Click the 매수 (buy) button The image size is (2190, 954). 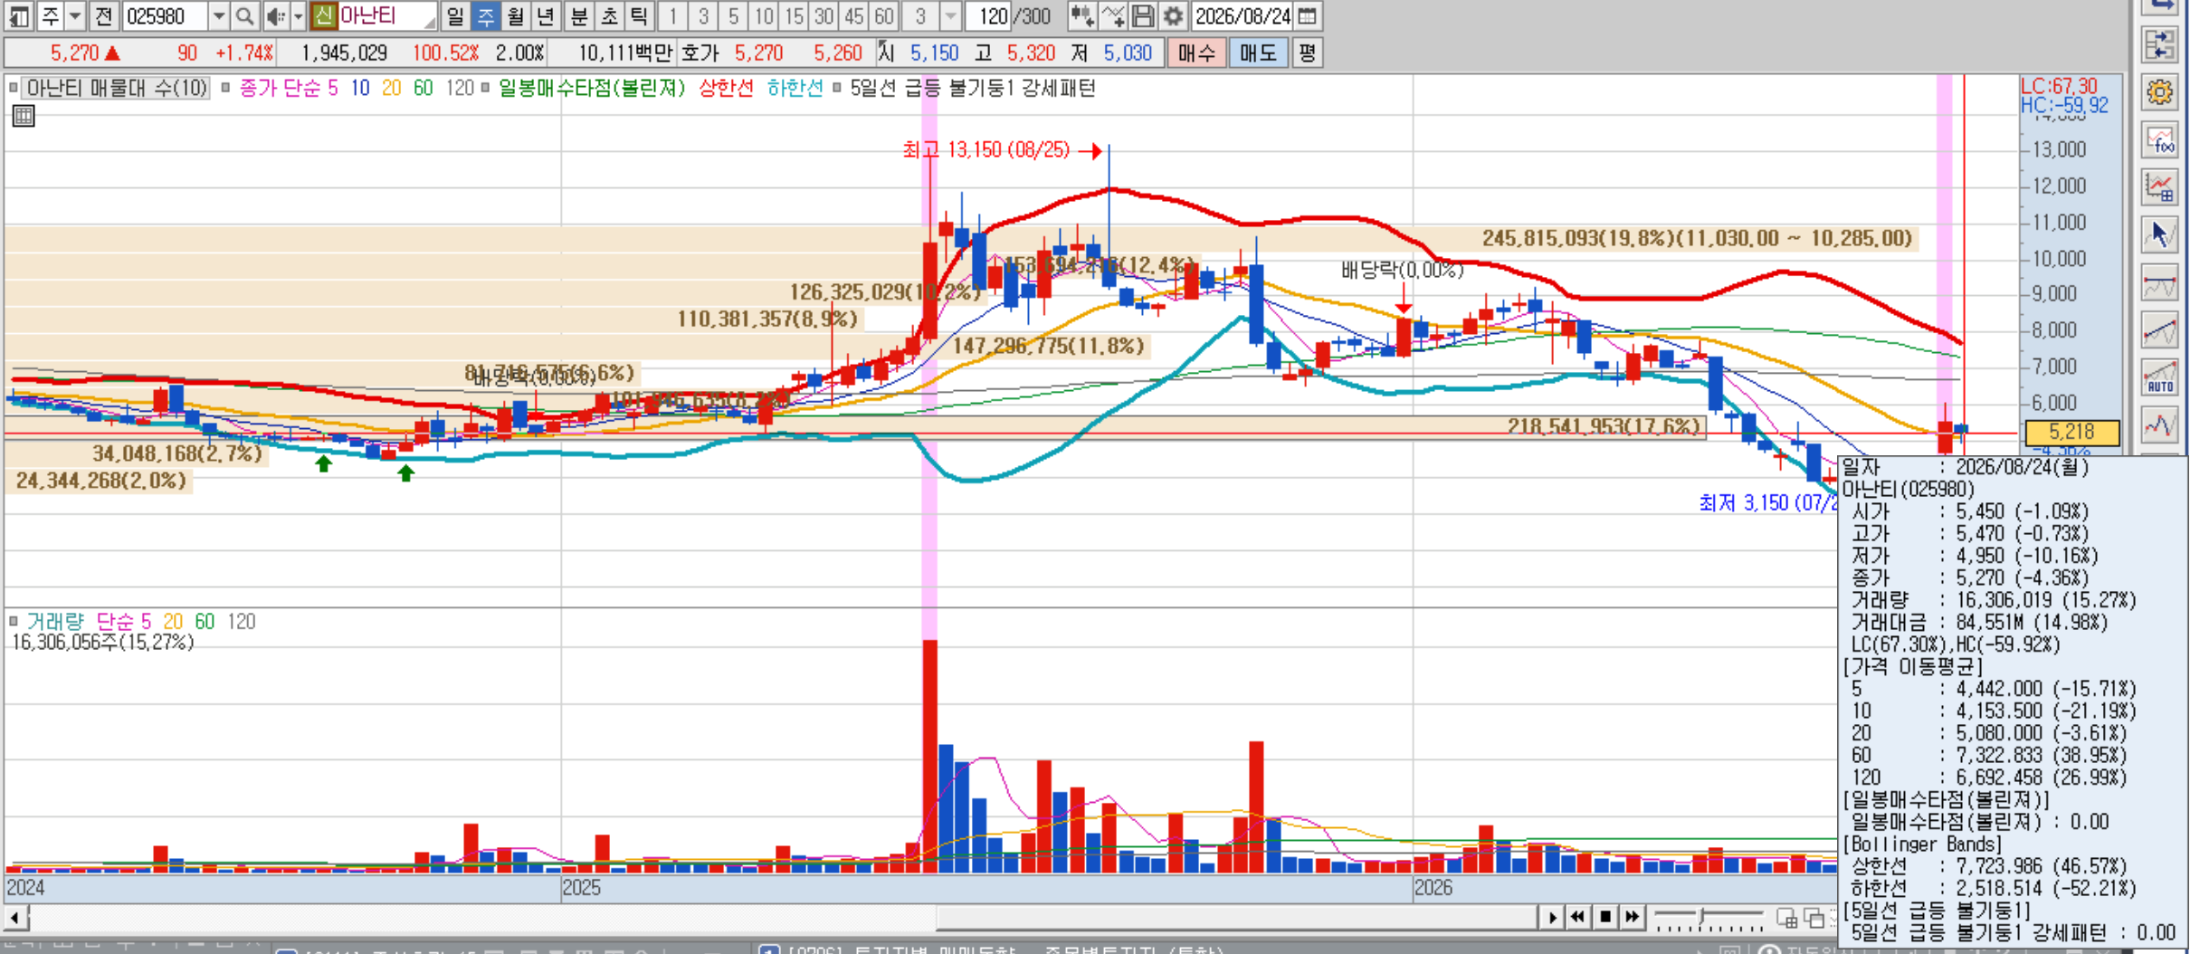(1195, 52)
